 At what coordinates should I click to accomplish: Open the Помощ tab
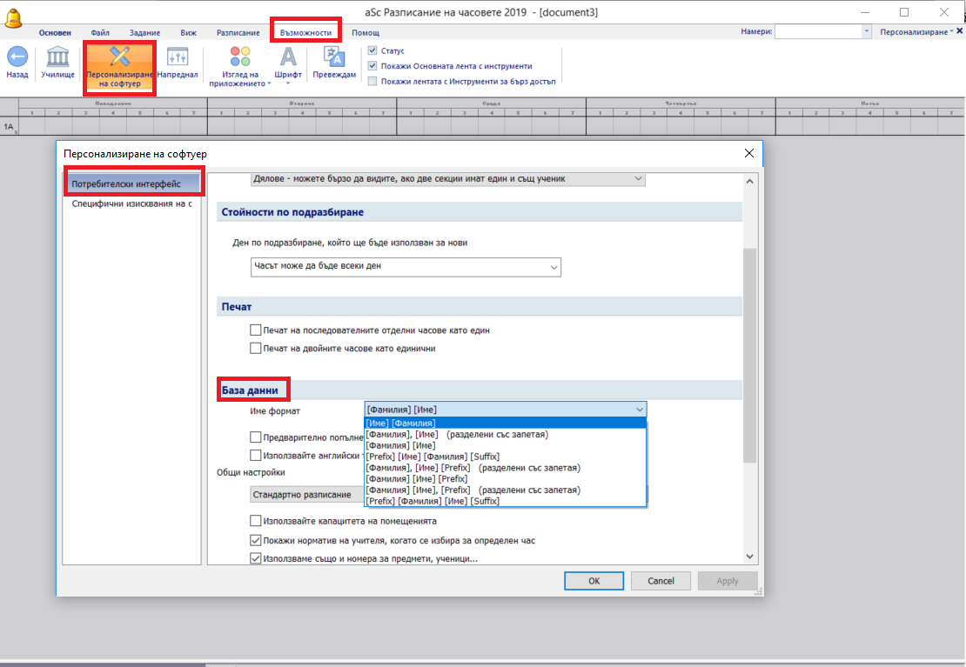coord(366,33)
